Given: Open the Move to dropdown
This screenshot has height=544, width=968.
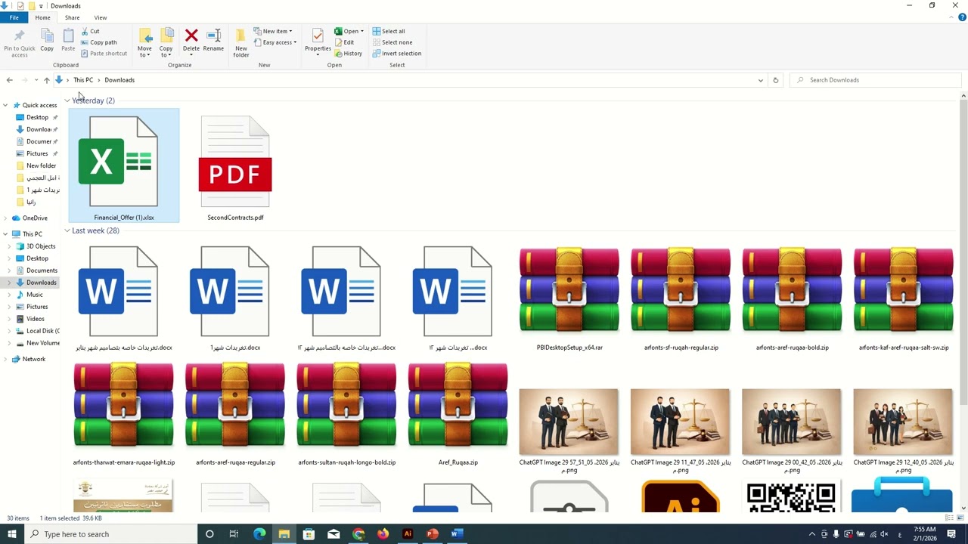Looking at the screenshot, I should pyautogui.click(x=144, y=43).
